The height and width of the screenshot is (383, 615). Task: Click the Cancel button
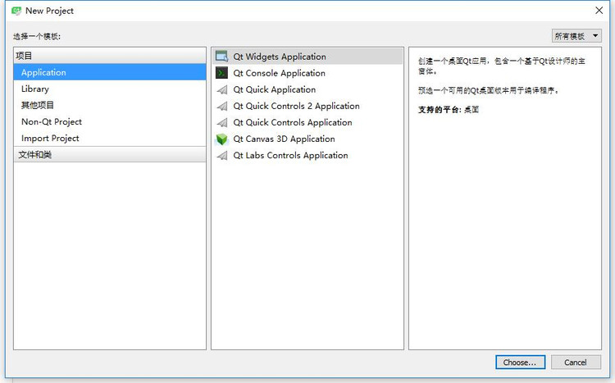(x=576, y=362)
